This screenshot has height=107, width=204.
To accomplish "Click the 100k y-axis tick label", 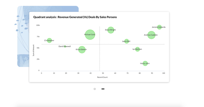I will tap(38, 25).
